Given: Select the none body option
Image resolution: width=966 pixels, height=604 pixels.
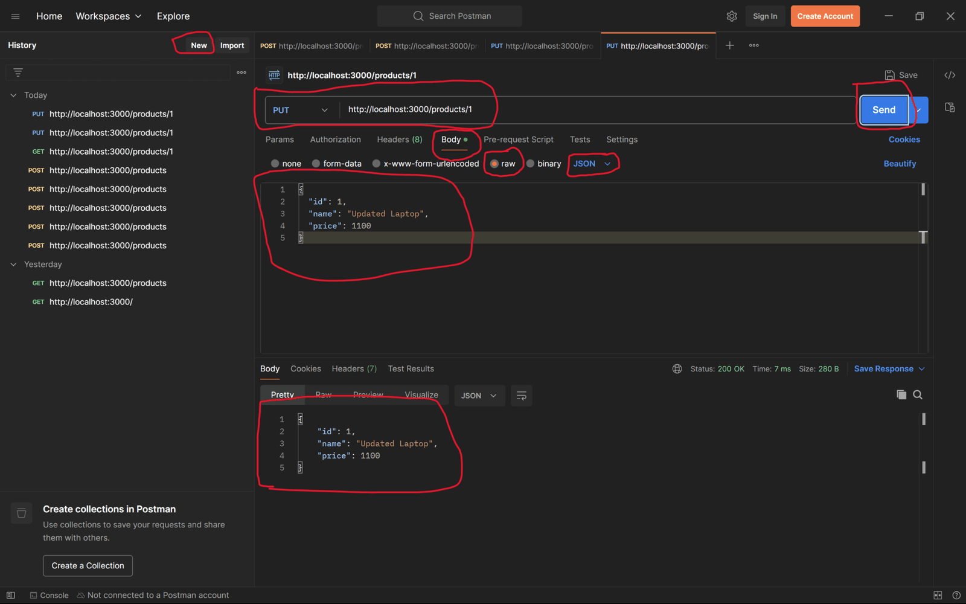Looking at the screenshot, I should point(275,164).
